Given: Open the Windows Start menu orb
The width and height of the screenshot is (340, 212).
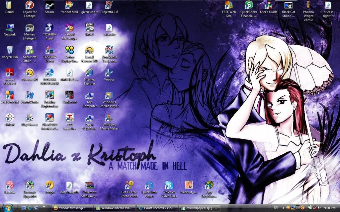Looking at the screenshot, I should pos(8,208).
